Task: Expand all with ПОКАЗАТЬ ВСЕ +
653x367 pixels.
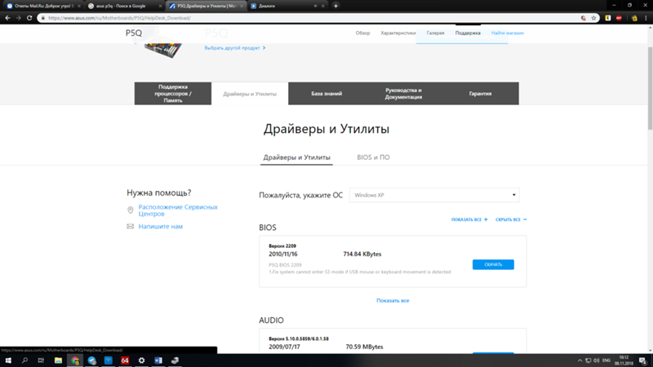Action: click(469, 219)
